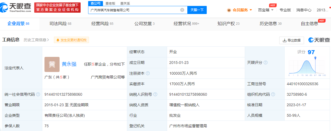
Task: Open the 专业版 link
Action: click(285, 10)
